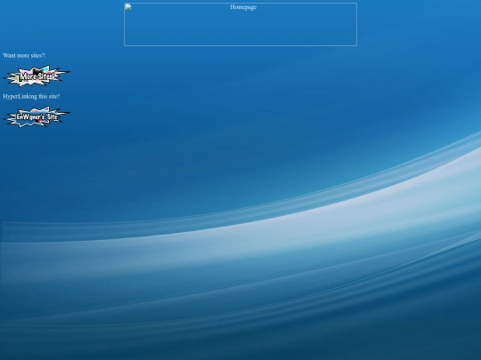
Task: Select the 'HyperLinking this site?' text
Action: [x=31, y=96]
